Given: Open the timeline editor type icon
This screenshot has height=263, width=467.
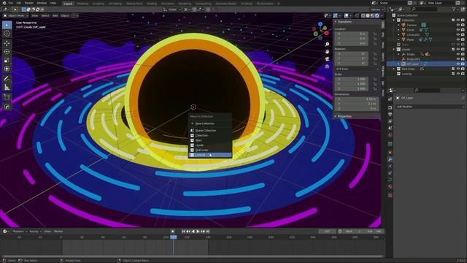Looking at the screenshot, I should 5,232.
